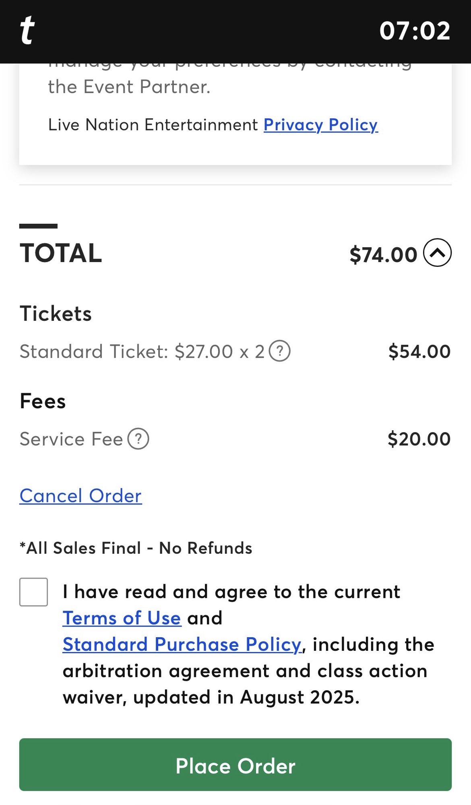Collapse the TOTAL breakdown with the chevron

(437, 253)
